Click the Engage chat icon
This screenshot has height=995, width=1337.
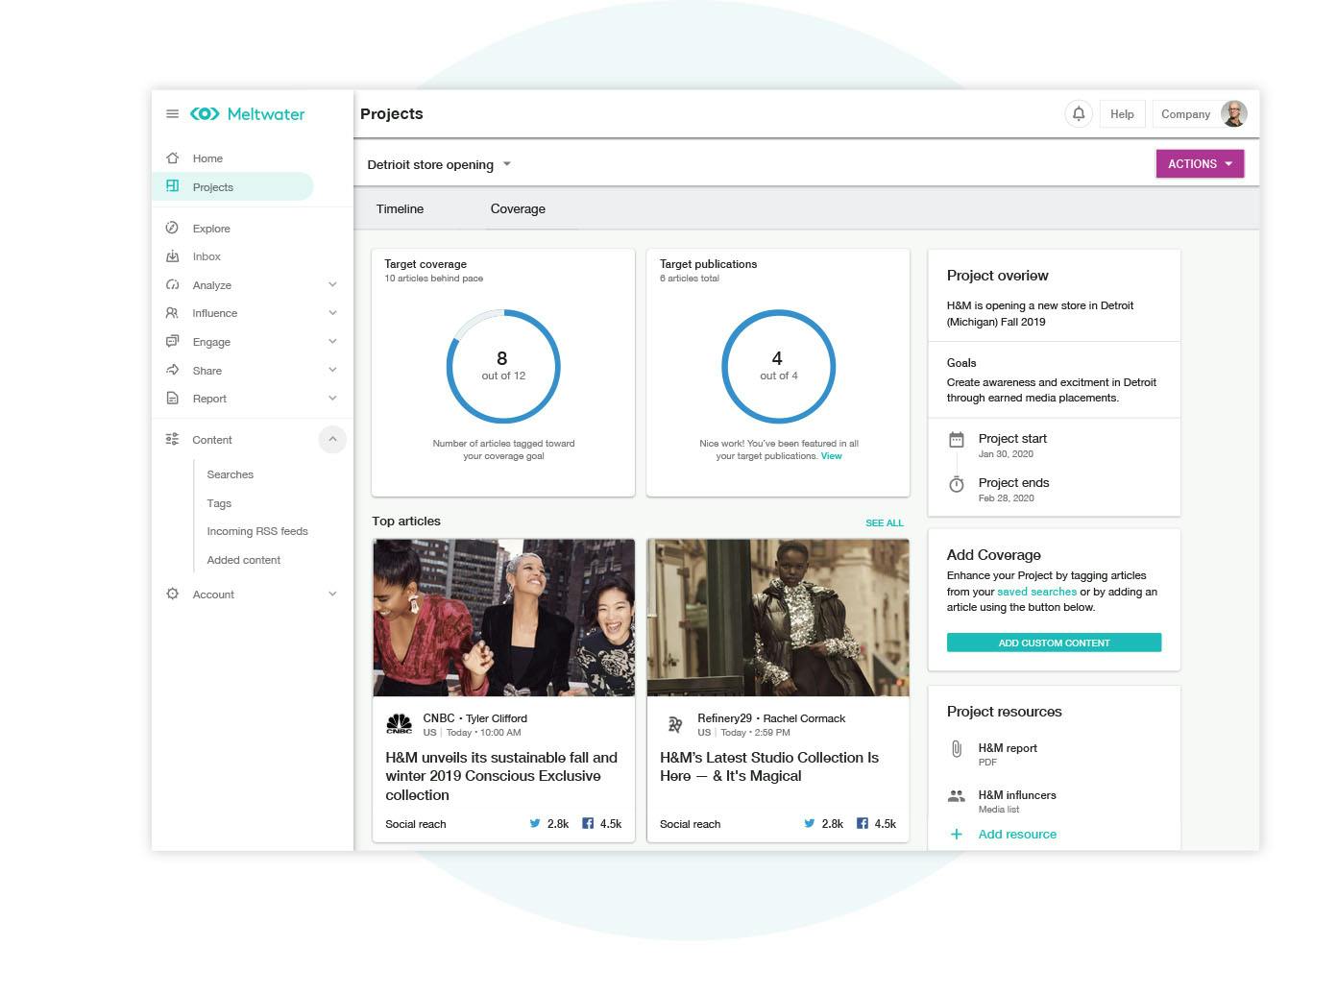coord(172,341)
